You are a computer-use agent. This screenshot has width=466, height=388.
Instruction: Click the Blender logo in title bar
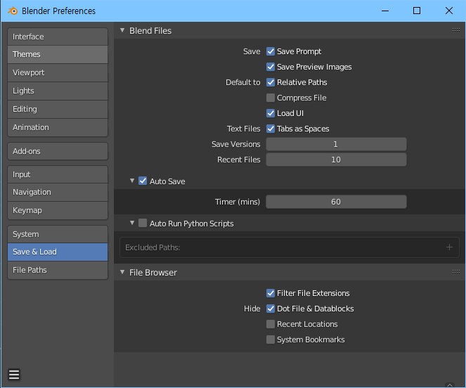pos(13,11)
